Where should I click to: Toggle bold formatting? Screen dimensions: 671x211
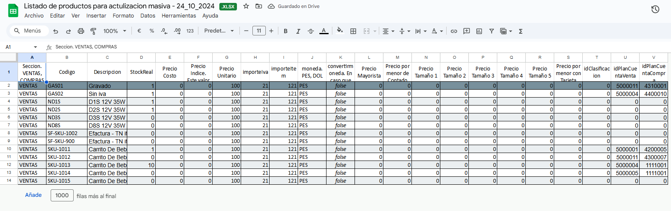[285, 31]
